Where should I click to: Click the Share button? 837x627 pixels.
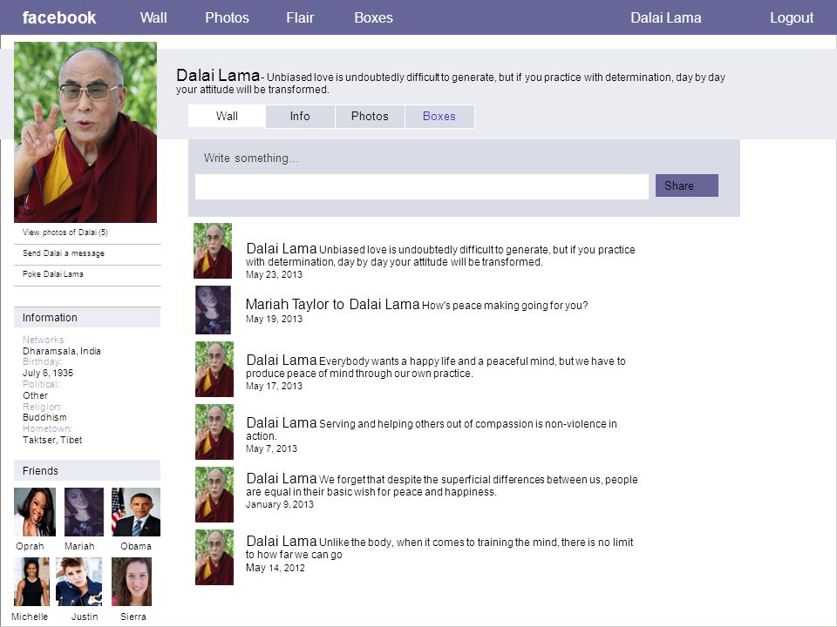686,185
